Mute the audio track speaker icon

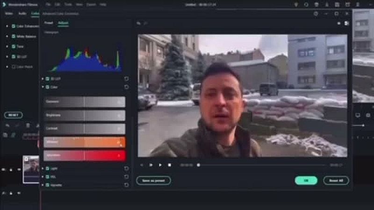[19, 193]
